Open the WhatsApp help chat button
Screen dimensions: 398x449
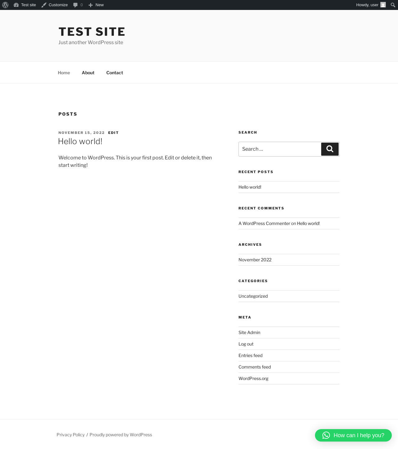pos(353,435)
